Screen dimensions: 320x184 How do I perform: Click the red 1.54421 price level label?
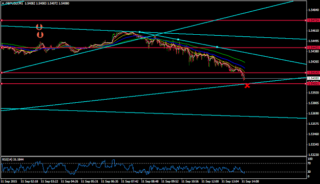tap(313, 48)
